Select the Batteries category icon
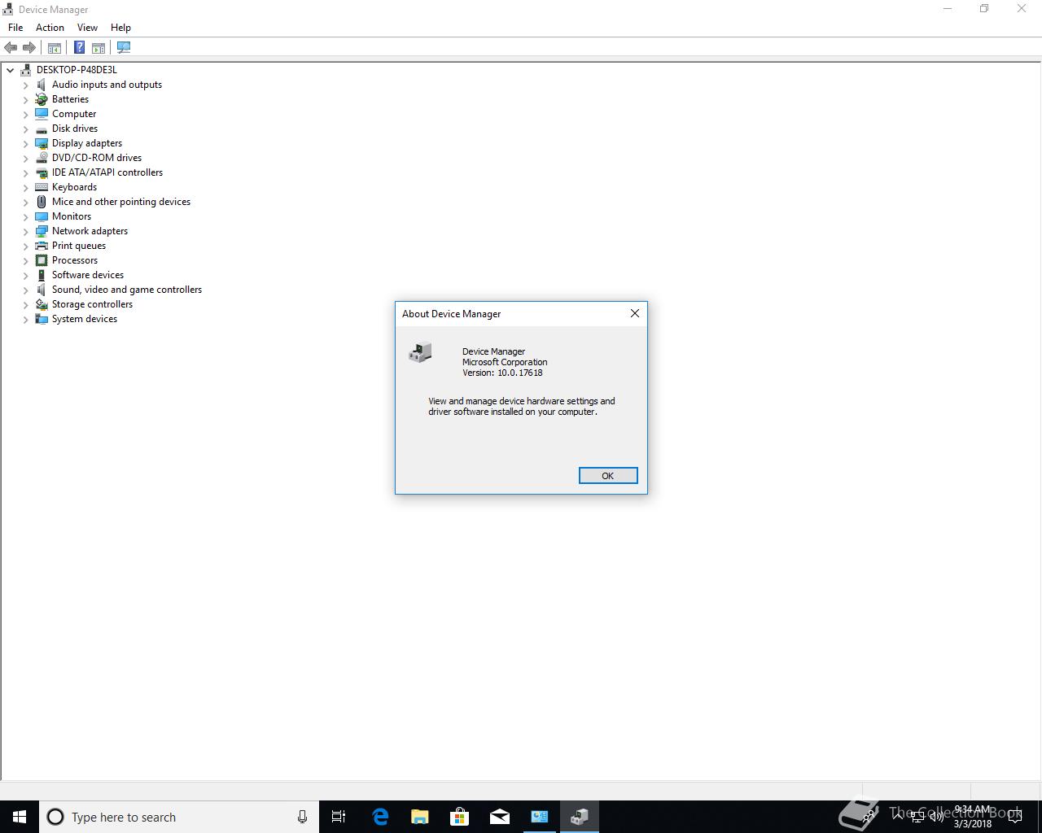Screen dimensions: 1042x833 pyautogui.click(x=42, y=99)
